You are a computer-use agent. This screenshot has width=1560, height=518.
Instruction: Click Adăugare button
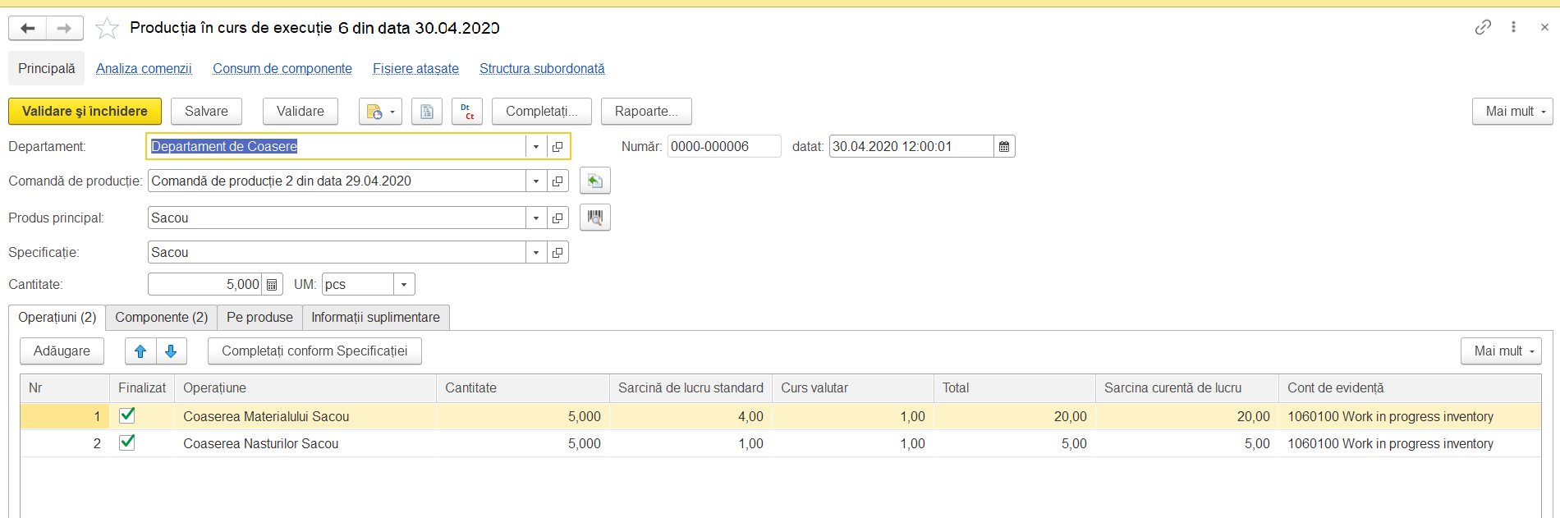tap(62, 351)
